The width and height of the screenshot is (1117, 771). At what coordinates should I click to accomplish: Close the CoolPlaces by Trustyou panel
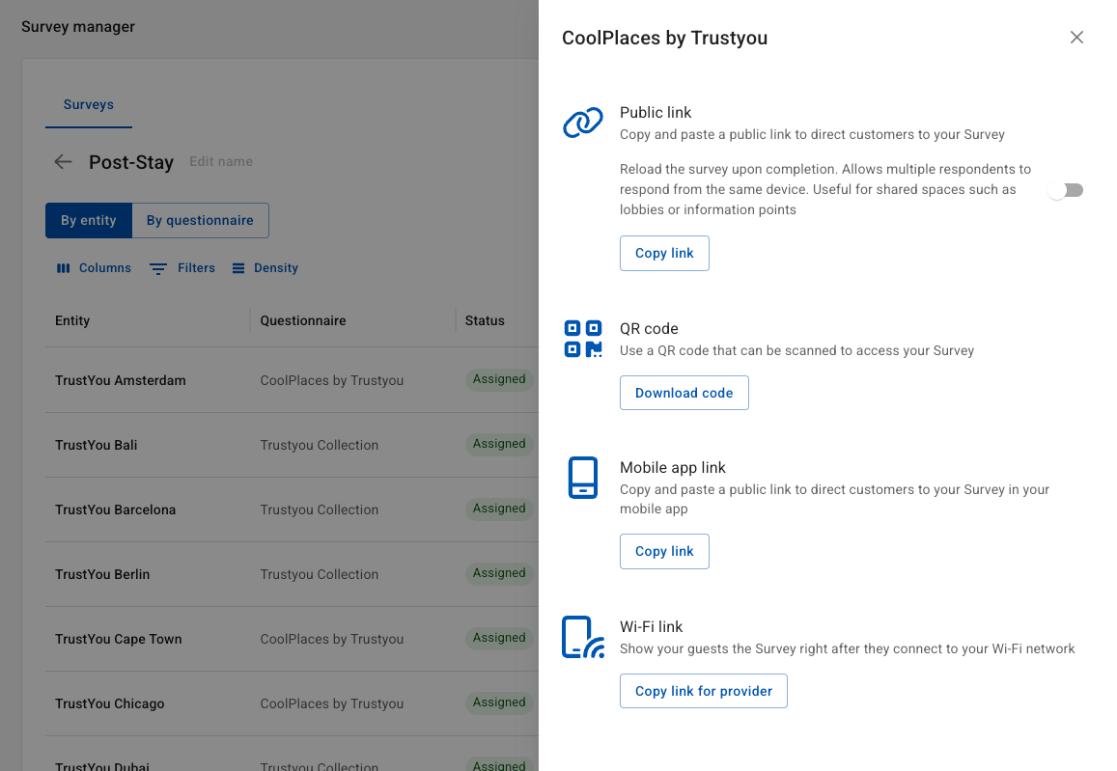click(x=1076, y=37)
